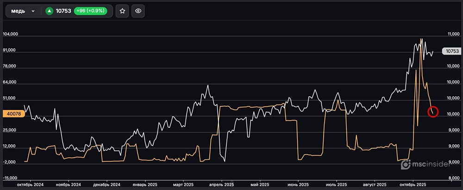Click the white 10753 label on right axis
The height and width of the screenshot is (190, 463).
pos(451,51)
